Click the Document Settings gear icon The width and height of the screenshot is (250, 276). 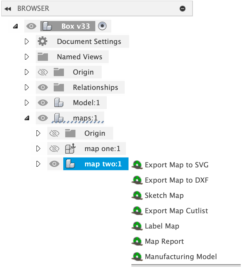42,41
